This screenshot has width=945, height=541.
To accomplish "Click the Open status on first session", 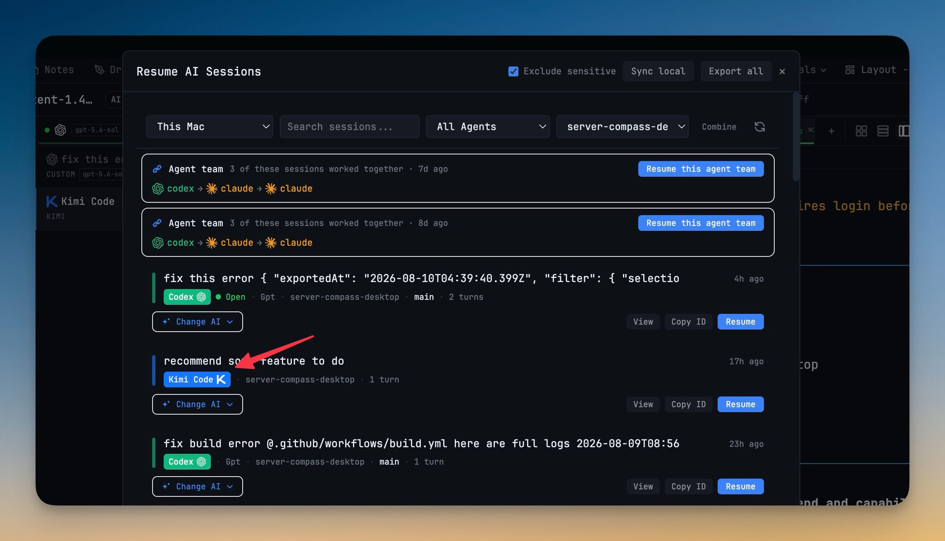I will click(231, 297).
